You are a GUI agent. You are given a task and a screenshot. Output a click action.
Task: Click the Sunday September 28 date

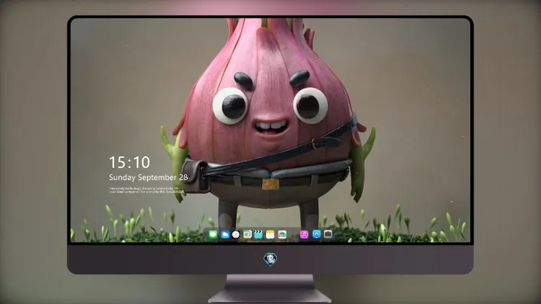coord(149,177)
